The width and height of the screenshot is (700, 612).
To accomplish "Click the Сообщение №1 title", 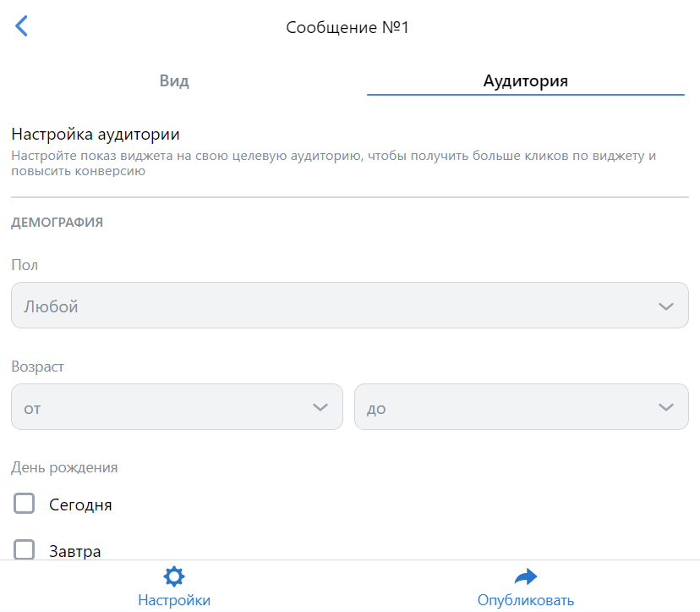I will click(347, 27).
